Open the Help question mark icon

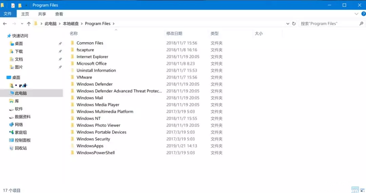click(x=363, y=14)
